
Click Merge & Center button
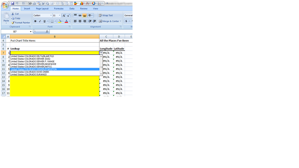109,21
